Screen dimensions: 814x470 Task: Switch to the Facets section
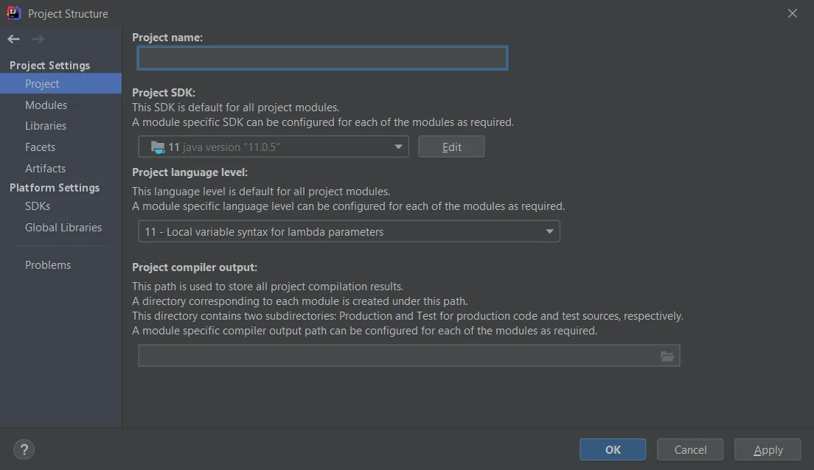(40, 147)
